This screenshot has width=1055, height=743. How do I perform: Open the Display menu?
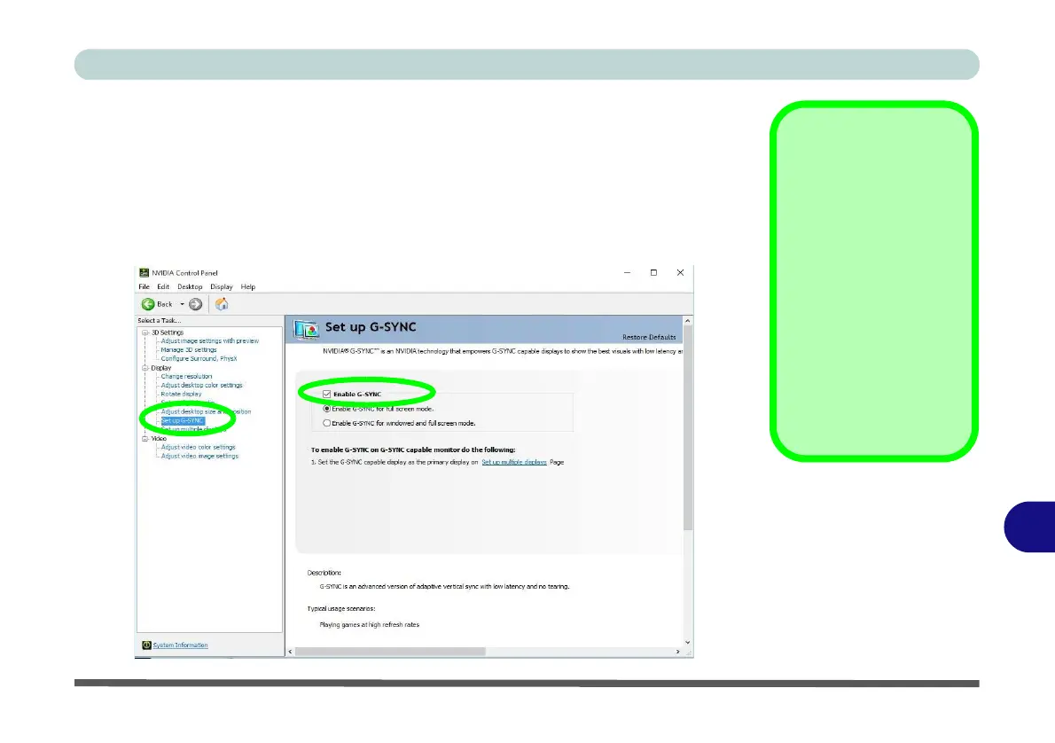point(222,286)
